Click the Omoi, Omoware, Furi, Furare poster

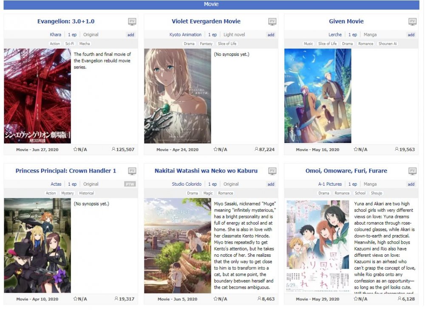[317, 246]
